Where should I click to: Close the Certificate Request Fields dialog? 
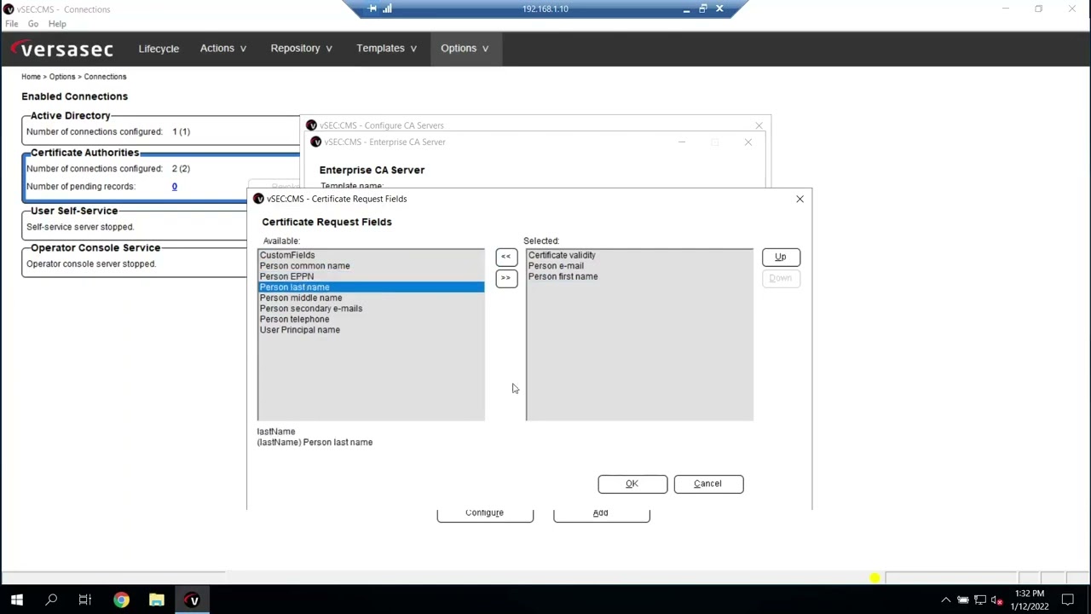pos(799,199)
